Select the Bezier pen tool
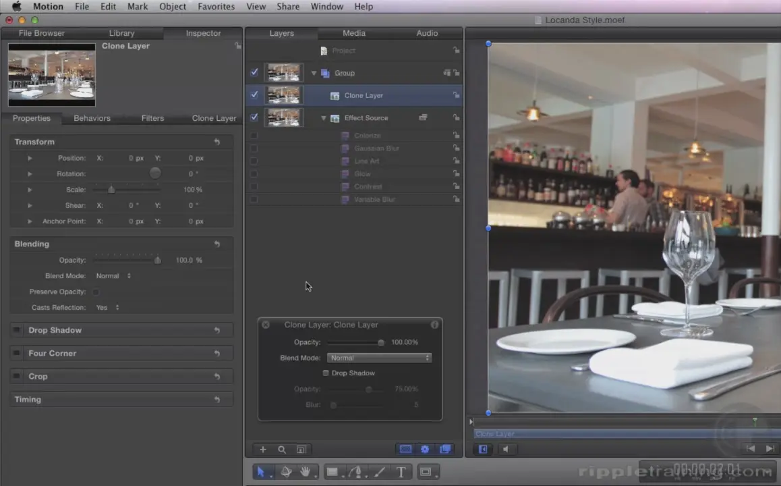Screen dimensions: 781x486 355,472
